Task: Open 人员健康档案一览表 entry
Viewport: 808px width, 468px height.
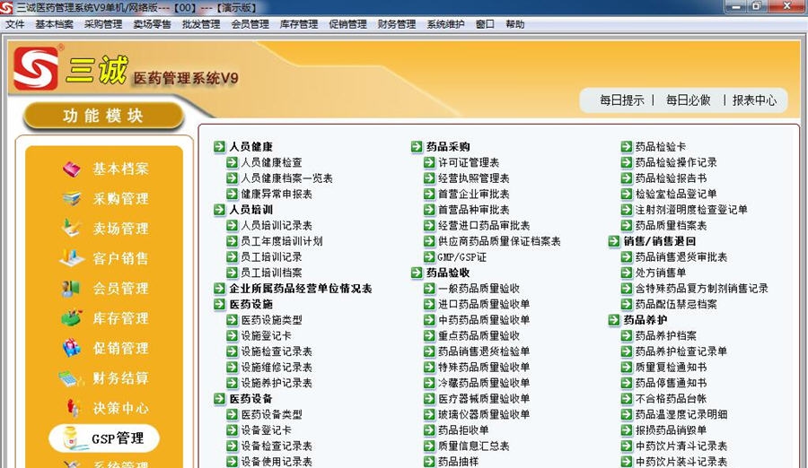Action: pos(287,178)
